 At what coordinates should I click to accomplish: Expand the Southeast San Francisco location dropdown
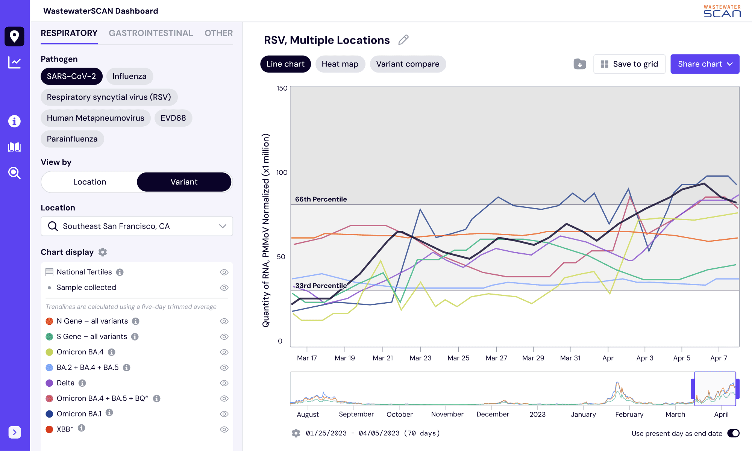223,226
